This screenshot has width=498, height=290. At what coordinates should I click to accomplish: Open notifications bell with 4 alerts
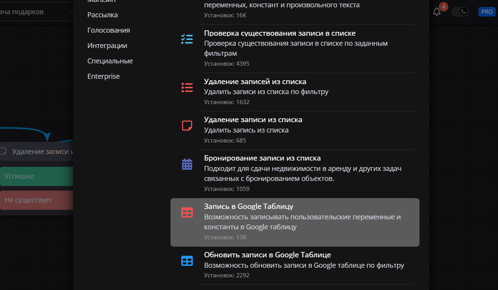437,12
